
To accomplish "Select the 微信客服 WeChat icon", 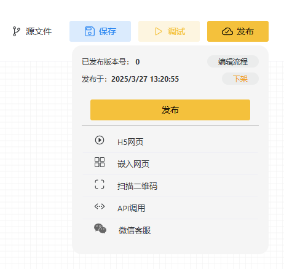I will tap(100, 228).
